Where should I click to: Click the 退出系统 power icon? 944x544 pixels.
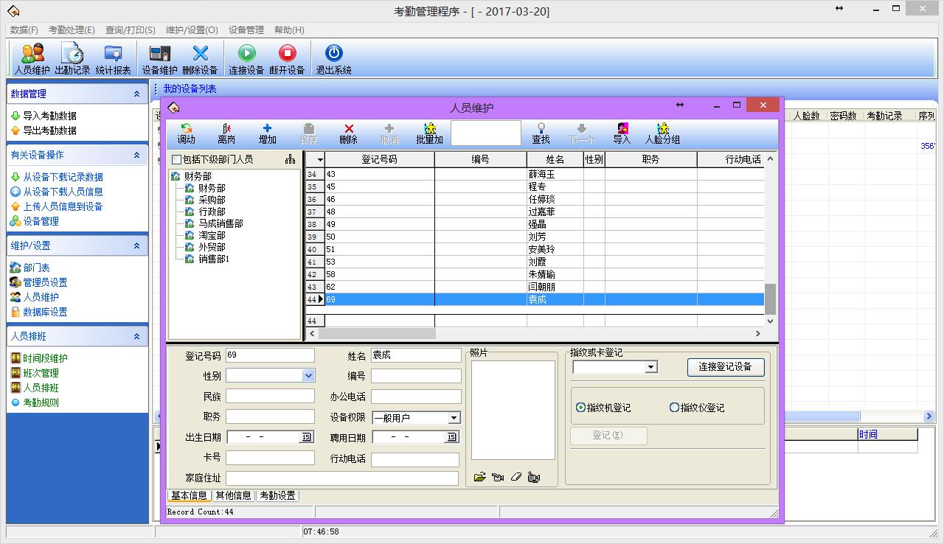tap(333, 54)
